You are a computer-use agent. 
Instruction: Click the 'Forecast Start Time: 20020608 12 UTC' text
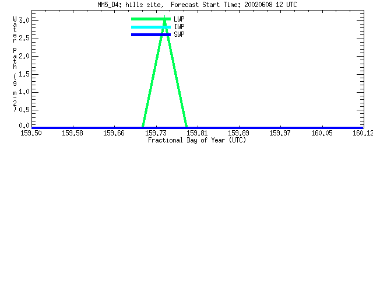pos(234,5)
